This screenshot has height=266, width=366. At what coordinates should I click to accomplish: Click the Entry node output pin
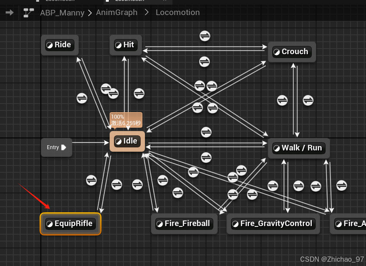pos(64,147)
